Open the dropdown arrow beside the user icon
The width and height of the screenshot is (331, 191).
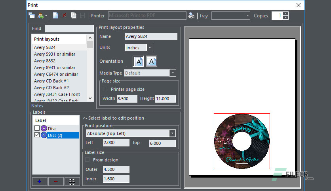[x=46, y=16]
